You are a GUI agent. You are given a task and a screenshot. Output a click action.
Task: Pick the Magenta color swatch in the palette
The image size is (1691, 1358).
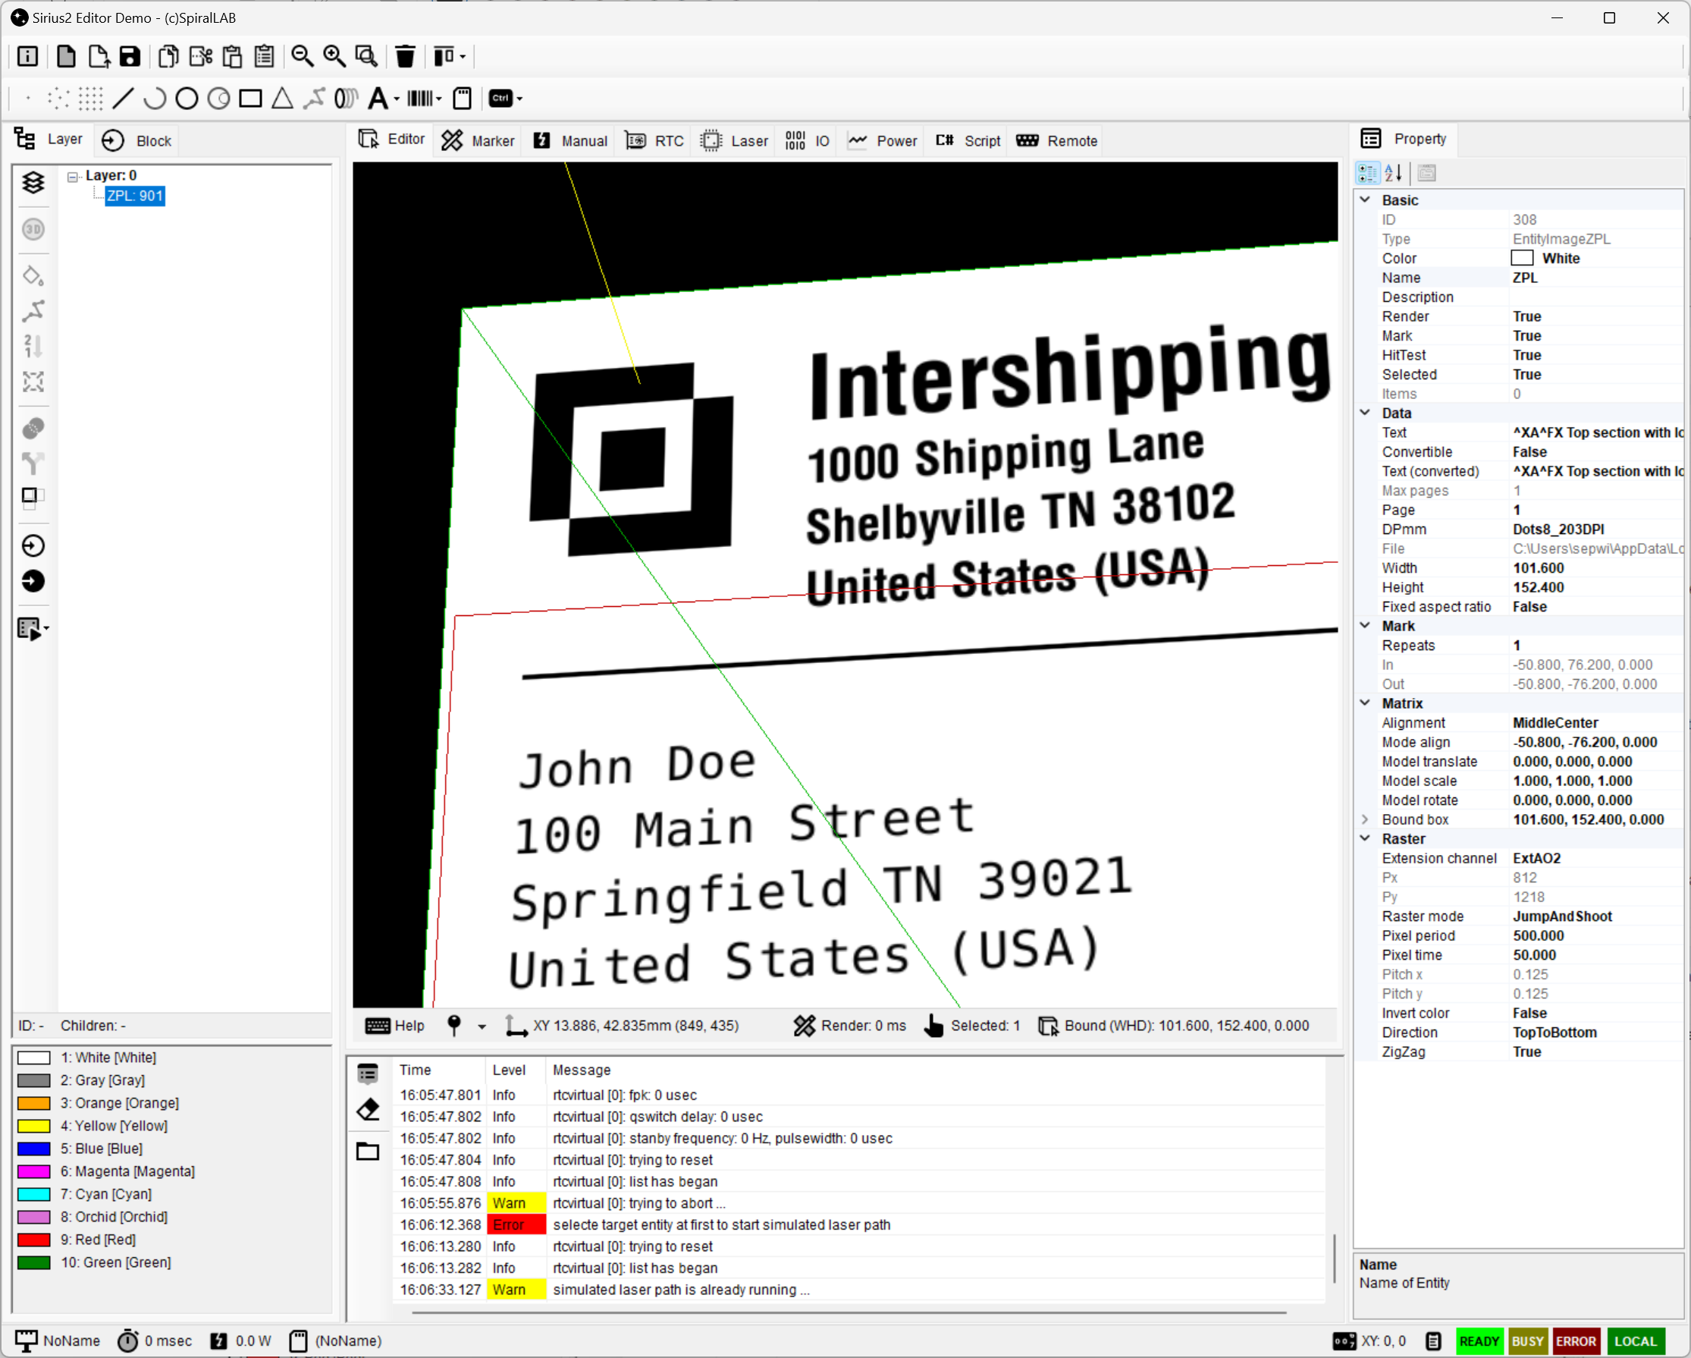(x=33, y=1172)
